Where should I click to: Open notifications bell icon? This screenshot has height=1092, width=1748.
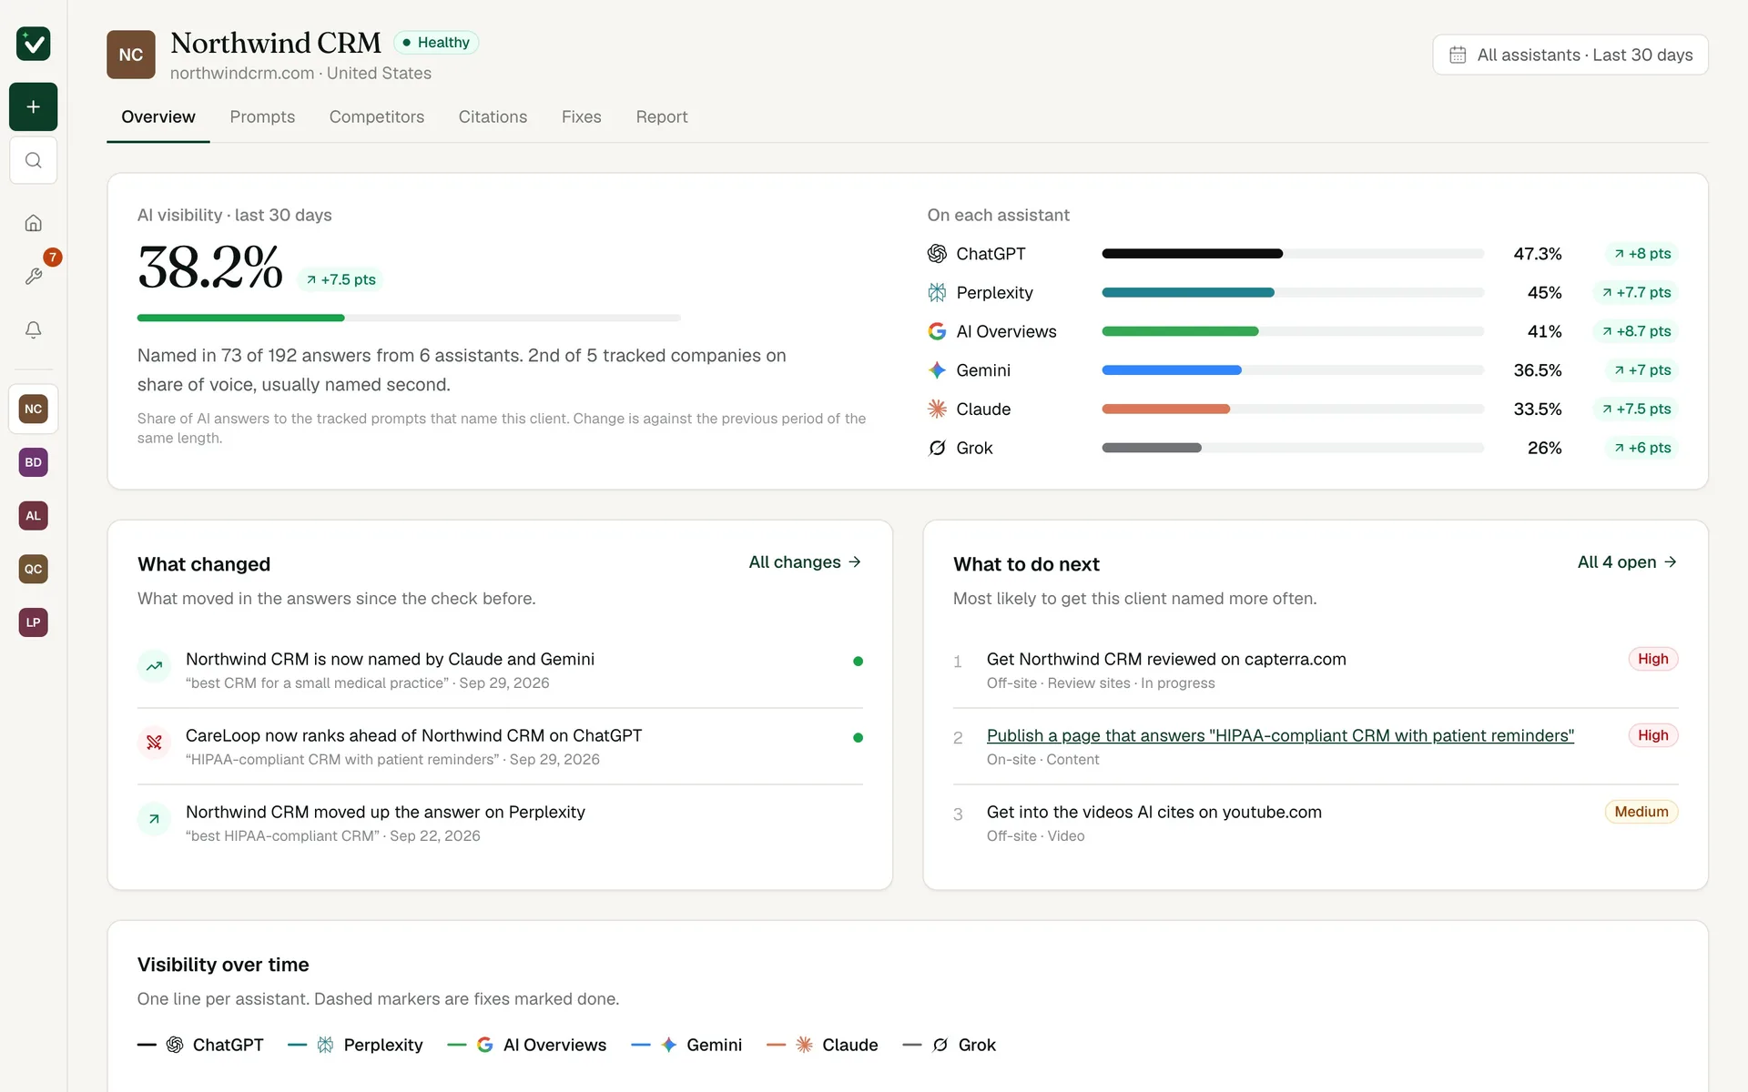34,329
